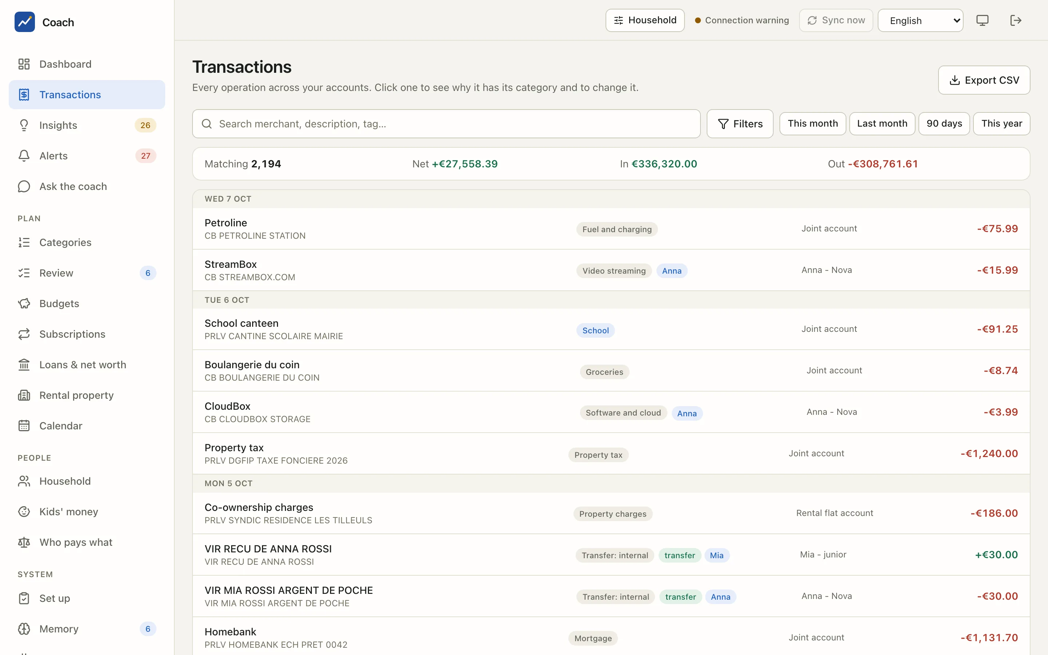Open the Insights lightbulb item

point(87,125)
